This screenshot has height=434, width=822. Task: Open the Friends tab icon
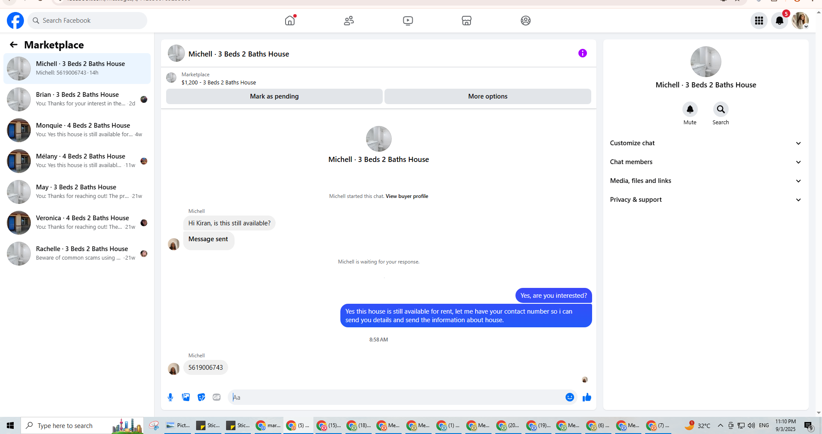tap(349, 21)
